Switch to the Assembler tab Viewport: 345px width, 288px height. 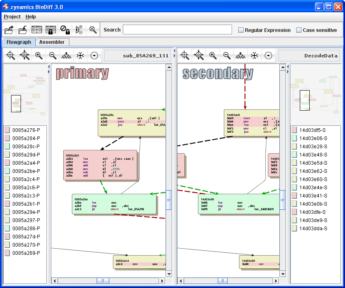point(52,42)
